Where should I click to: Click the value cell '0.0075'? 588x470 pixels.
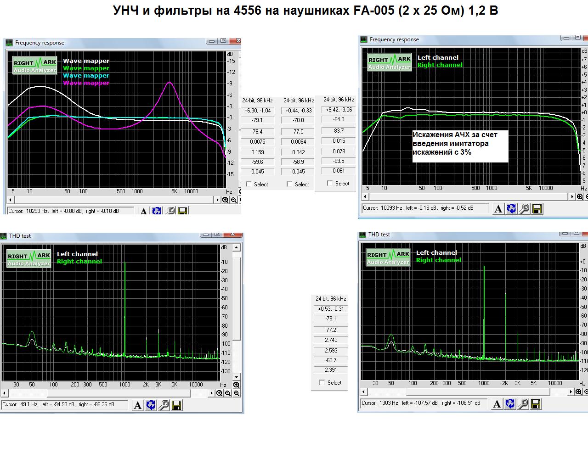(258, 142)
